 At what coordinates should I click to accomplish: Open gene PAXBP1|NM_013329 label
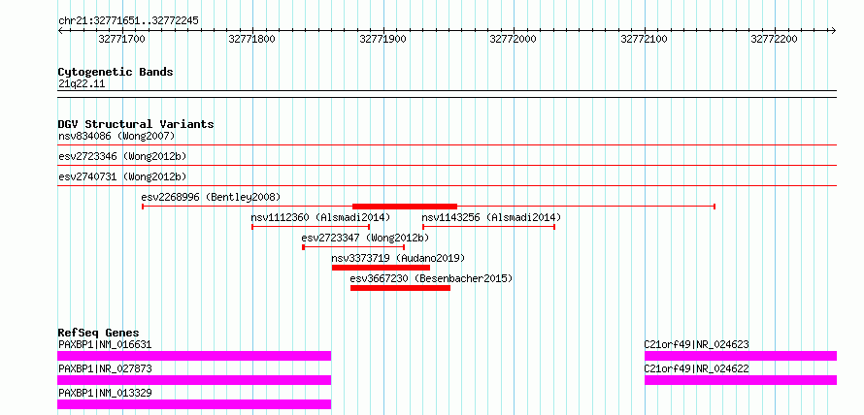tap(105, 393)
